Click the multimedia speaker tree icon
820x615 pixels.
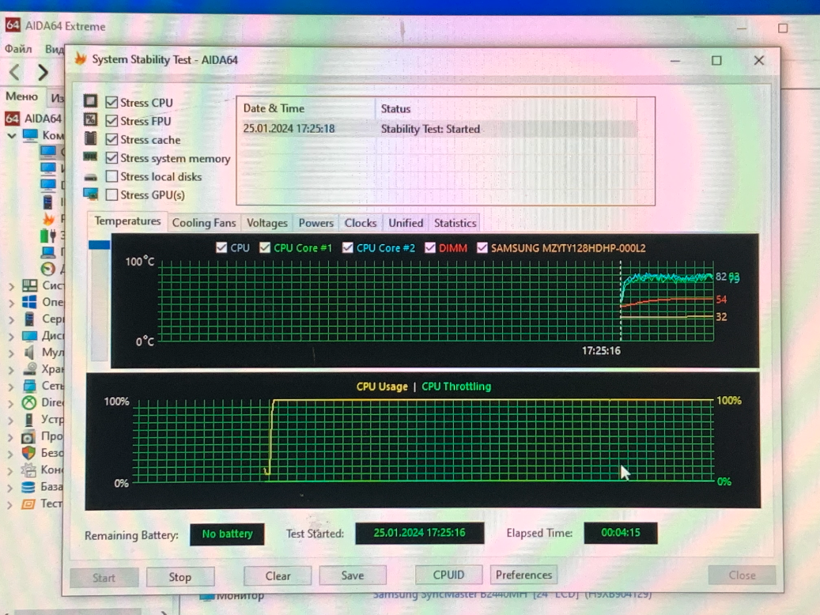pyautogui.click(x=29, y=352)
